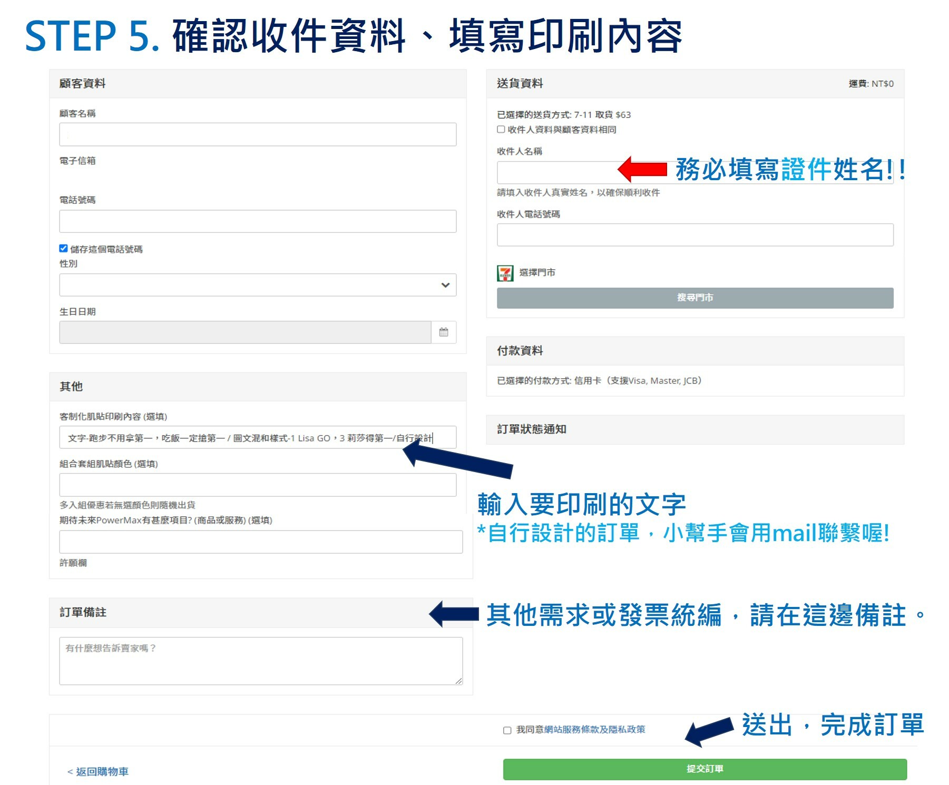Agree to the 網站服務條款及隱私政策 checkbox

(x=507, y=730)
